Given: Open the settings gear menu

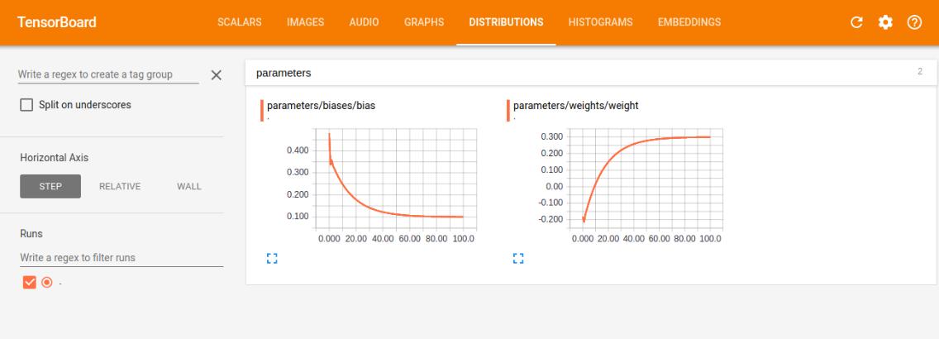Looking at the screenshot, I should (886, 21).
